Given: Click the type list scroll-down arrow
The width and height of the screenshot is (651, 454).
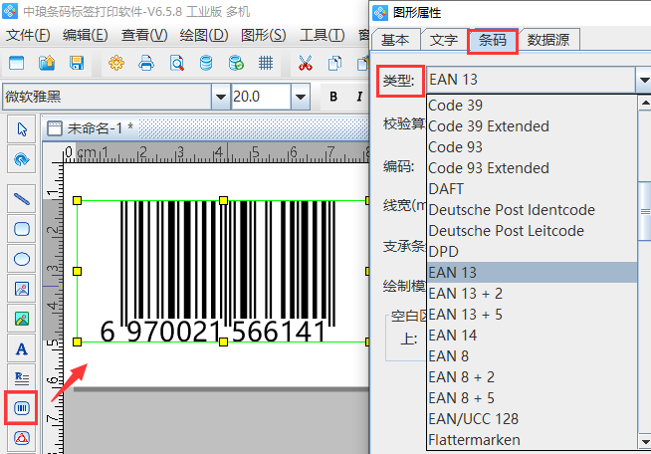Looking at the screenshot, I should pyautogui.click(x=644, y=441).
